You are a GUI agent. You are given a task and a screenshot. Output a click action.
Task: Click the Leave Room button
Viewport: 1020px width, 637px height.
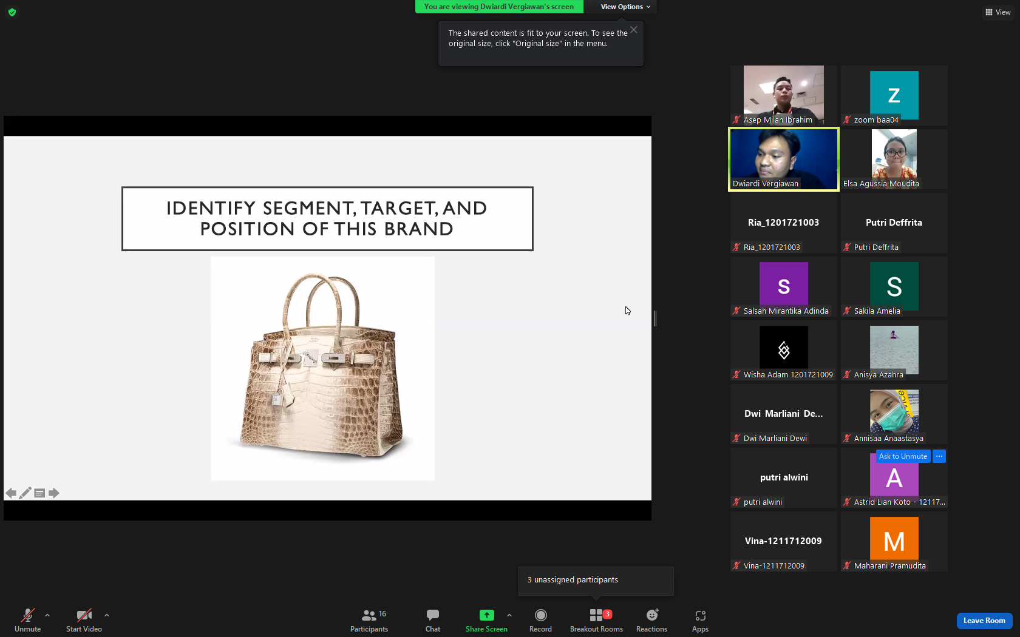(984, 621)
